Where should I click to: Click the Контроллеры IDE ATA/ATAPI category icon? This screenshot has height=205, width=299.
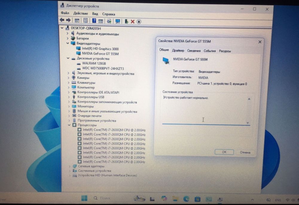74,92
